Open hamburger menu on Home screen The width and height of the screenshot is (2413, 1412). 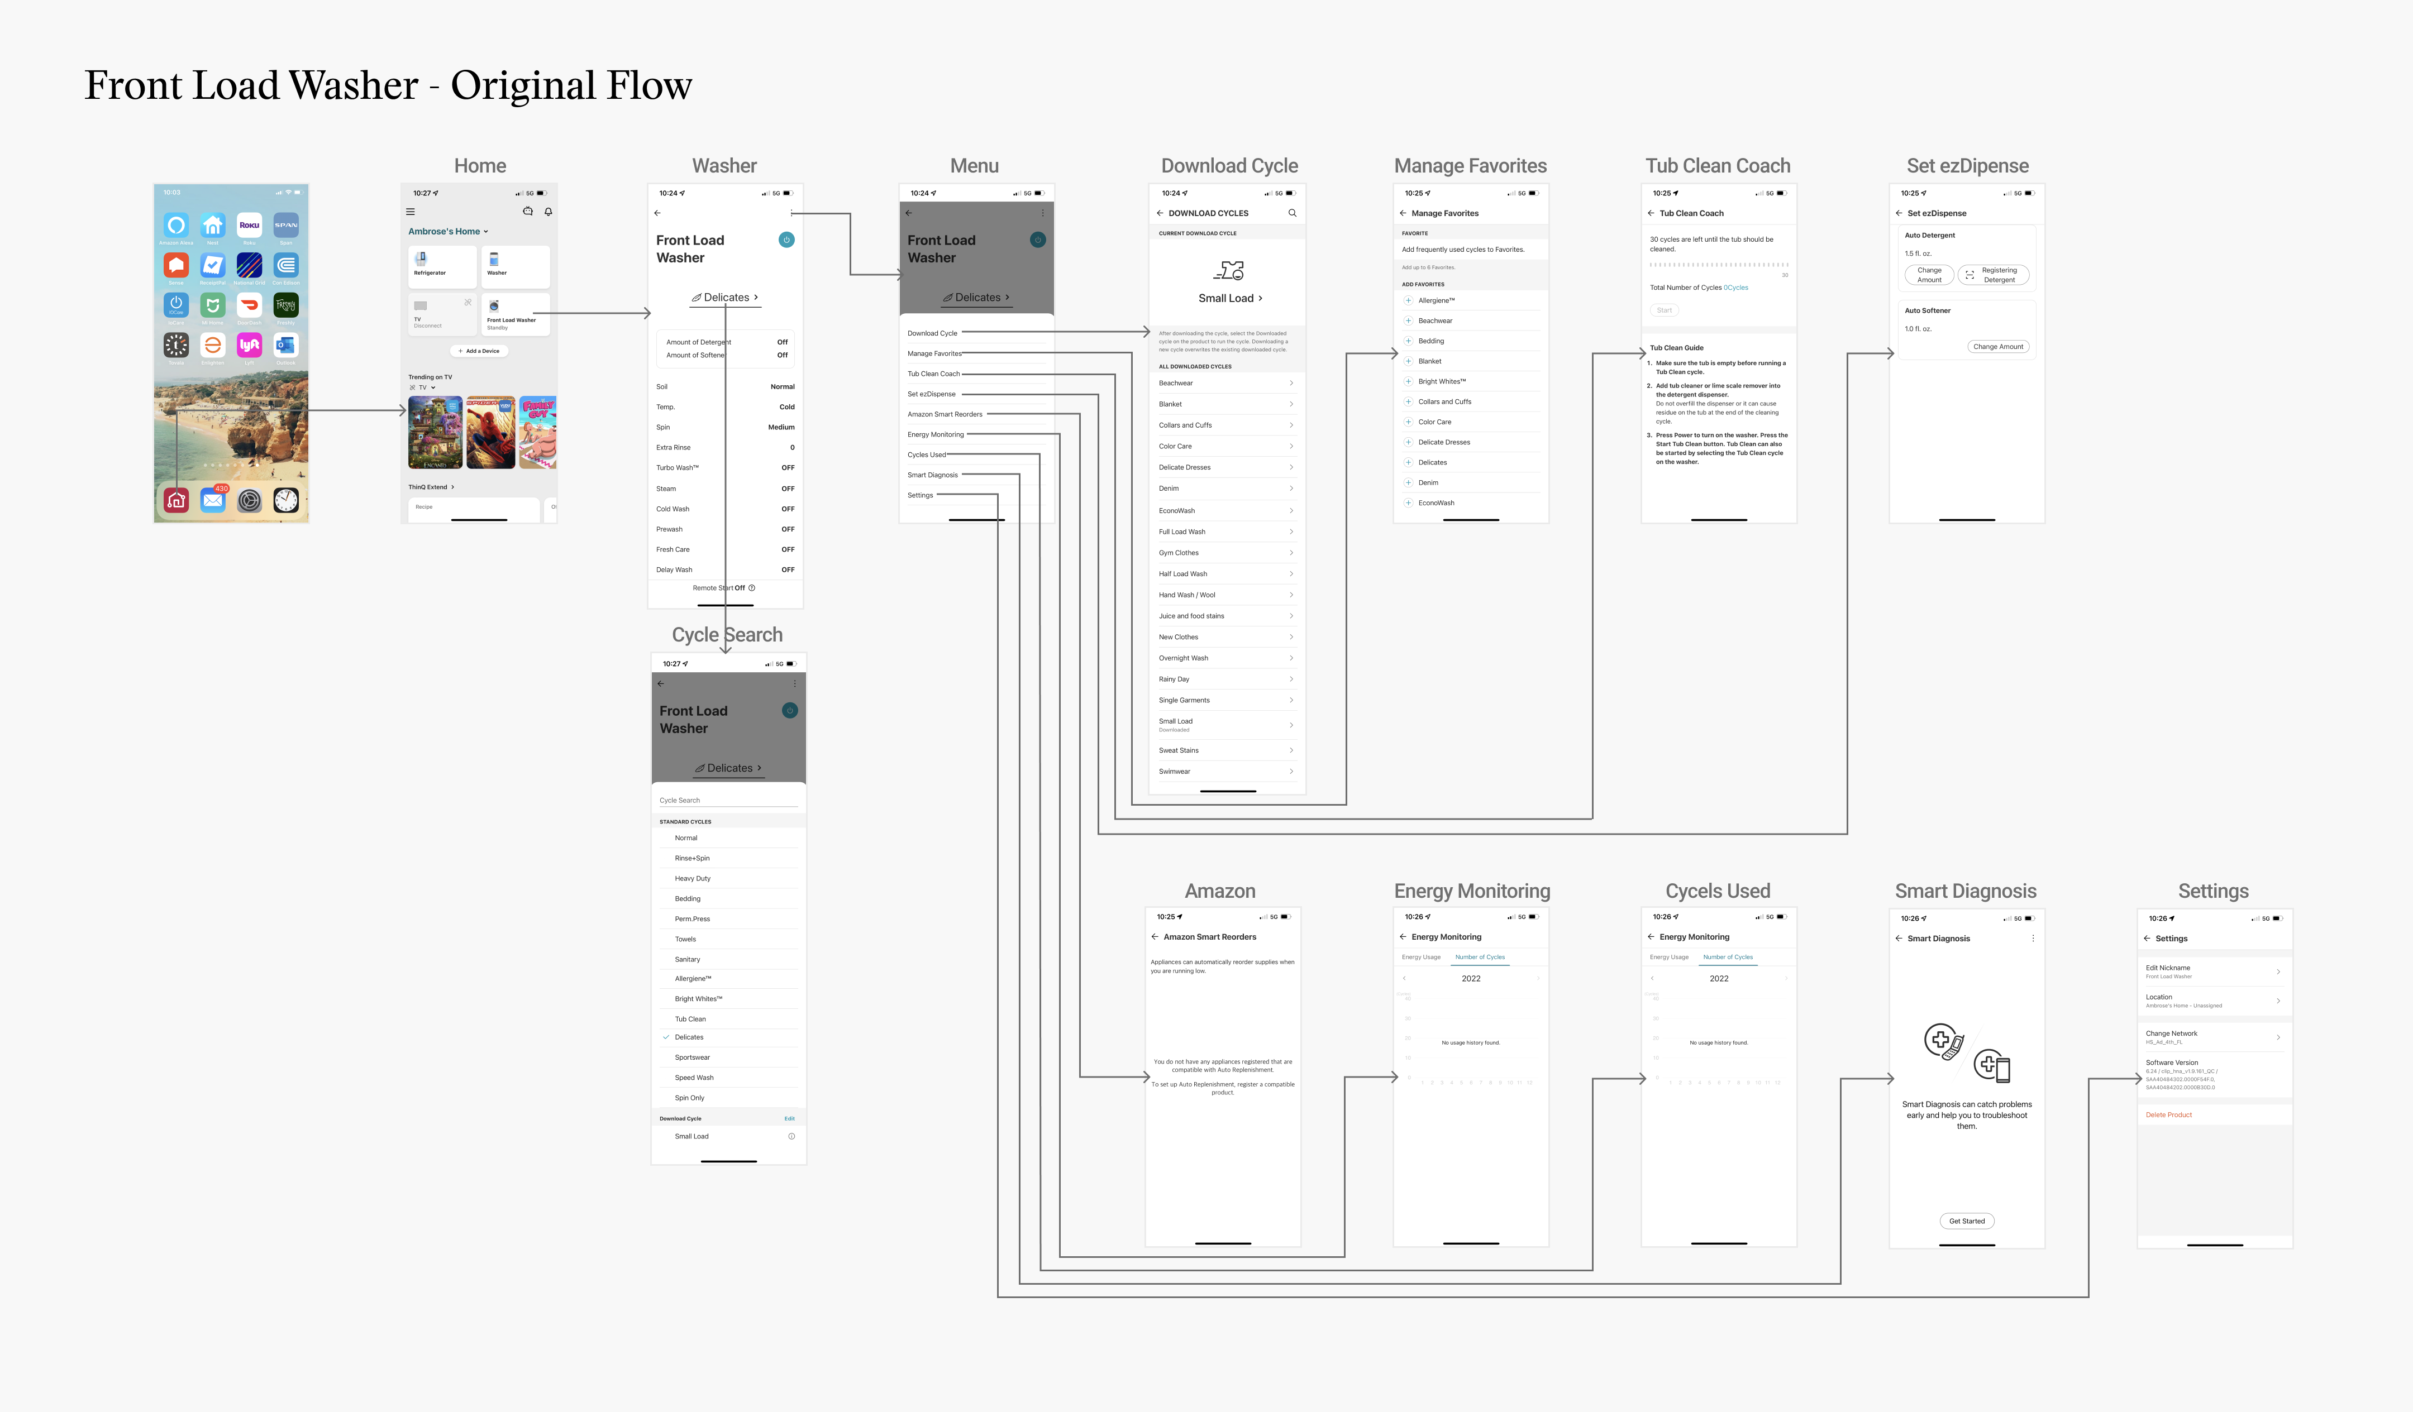[411, 213]
